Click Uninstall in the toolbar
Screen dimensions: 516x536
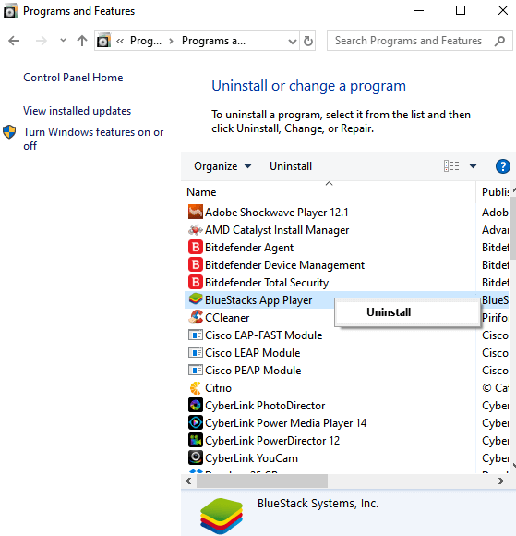coord(291,166)
